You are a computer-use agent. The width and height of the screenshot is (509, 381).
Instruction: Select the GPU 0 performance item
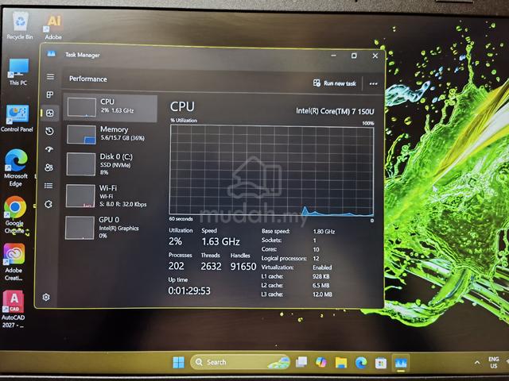(109, 228)
